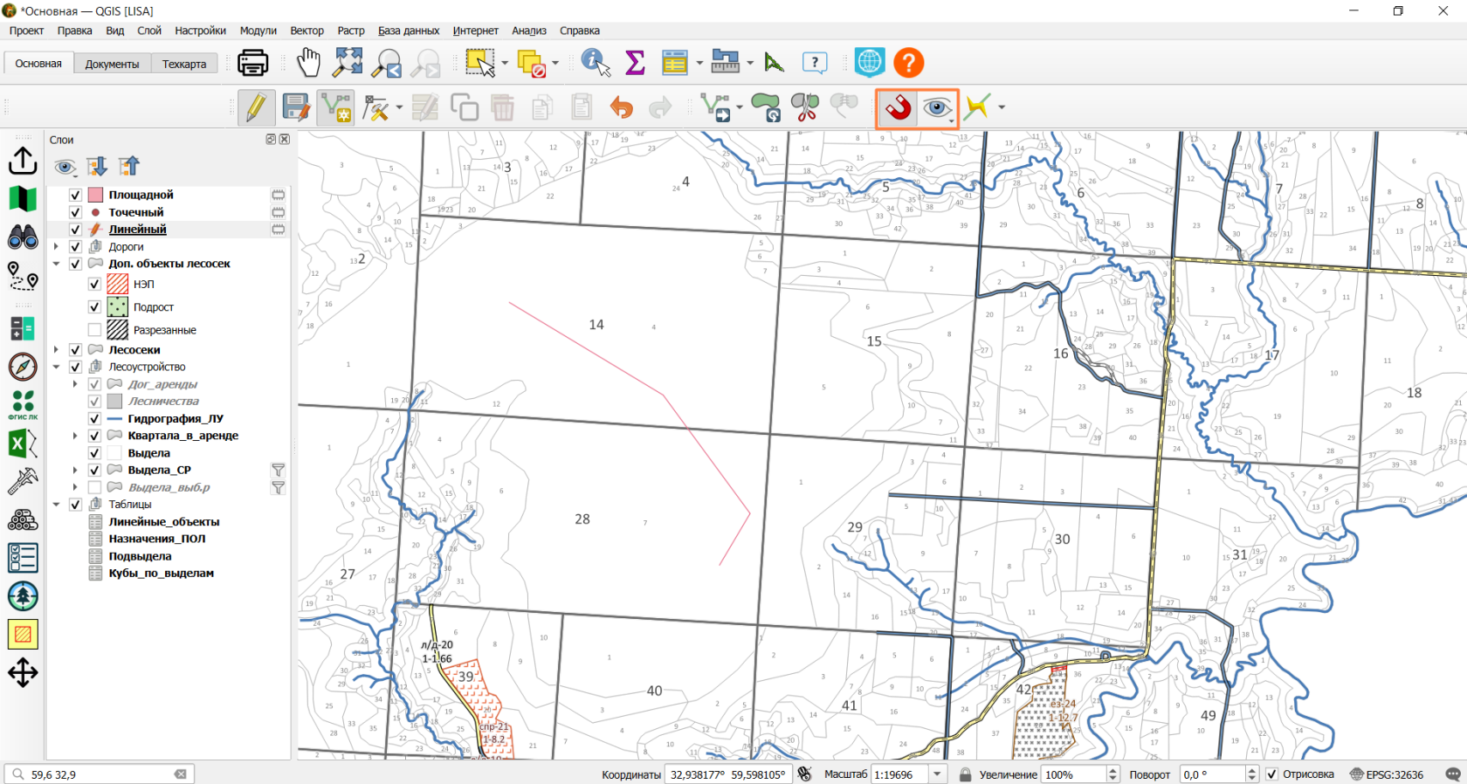This screenshot has width=1467, height=784.
Task: Open the Вектор menu
Action: (x=306, y=31)
